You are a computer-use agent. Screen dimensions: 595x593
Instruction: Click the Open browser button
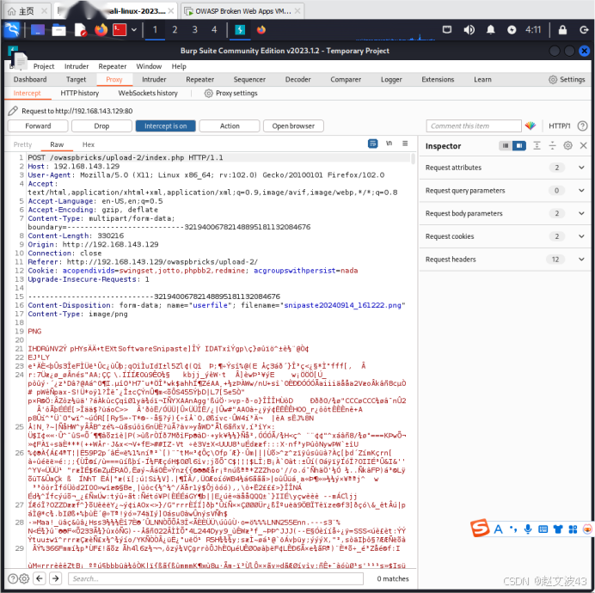[x=293, y=126]
